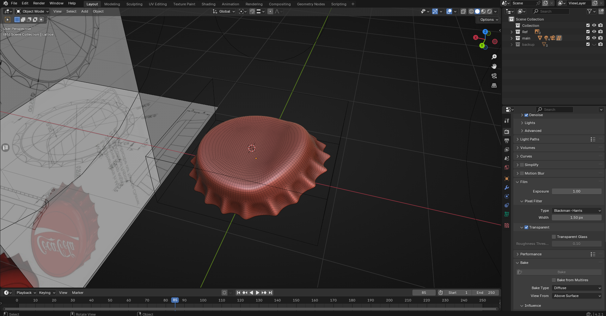Open the Add menu in viewport header

(x=84, y=11)
